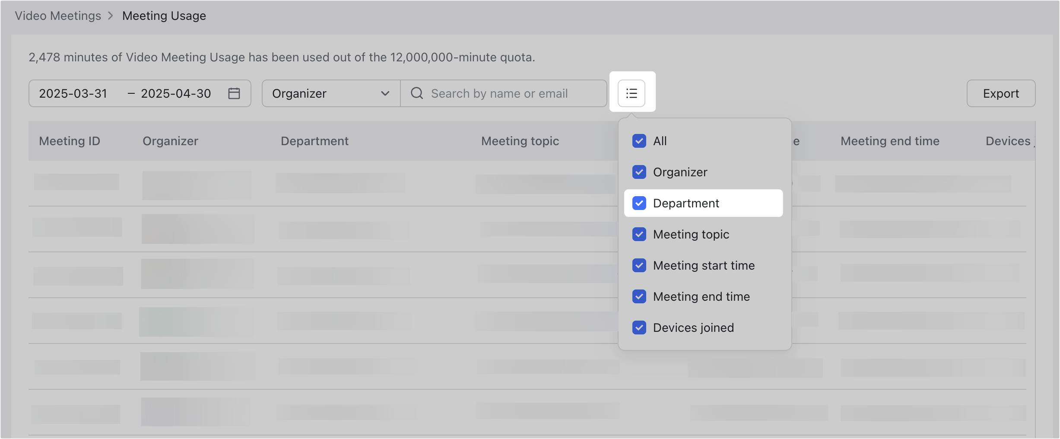Toggle the Meeting start time checkbox
This screenshot has width=1060, height=439.
click(639, 265)
